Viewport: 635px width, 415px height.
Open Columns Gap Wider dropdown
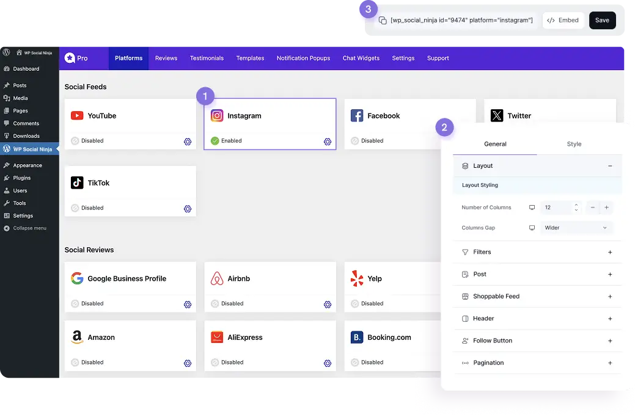[x=576, y=228]
